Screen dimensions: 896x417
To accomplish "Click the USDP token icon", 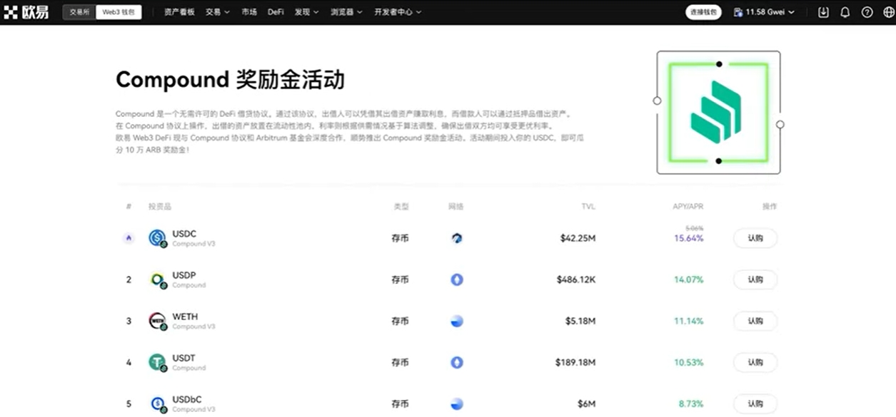I will 157,279.
